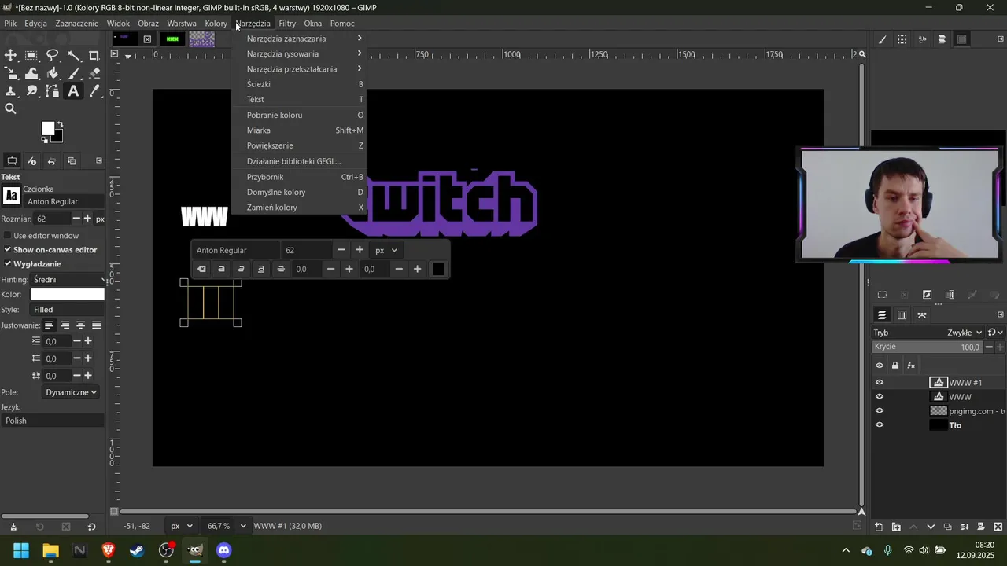Open the Style Filled selector
This screenshot has width=1007, height=566.
(68, 310)
